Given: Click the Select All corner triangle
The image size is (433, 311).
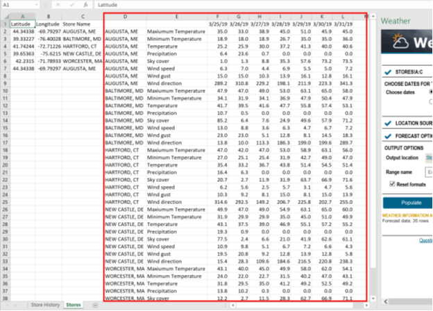Looking at the screenshot, I should point(4,15).
